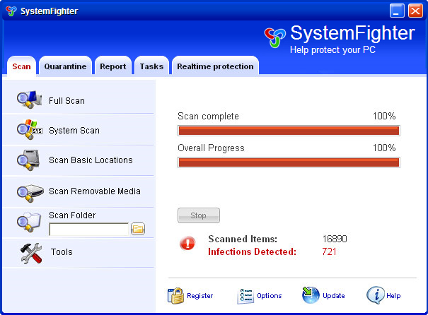Open the Help link

(393, 296)
